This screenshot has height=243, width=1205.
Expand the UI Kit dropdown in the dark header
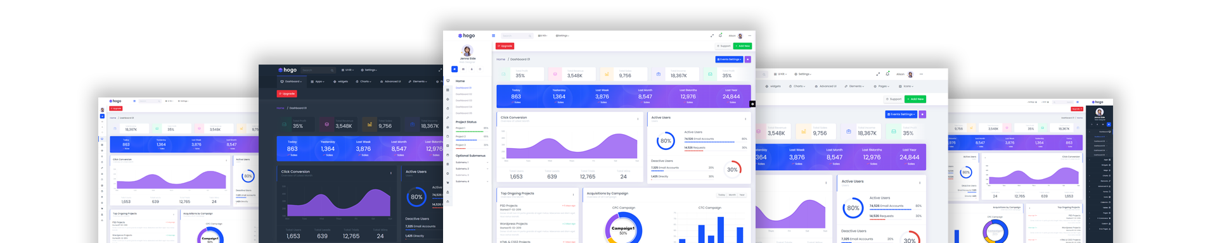pos(347,70)
